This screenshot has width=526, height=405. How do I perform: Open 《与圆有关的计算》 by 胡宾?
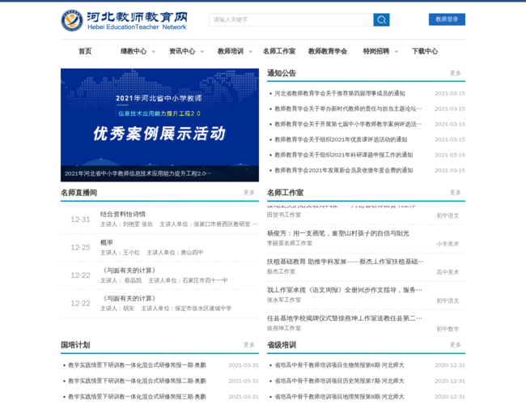[x=129, y=299]
